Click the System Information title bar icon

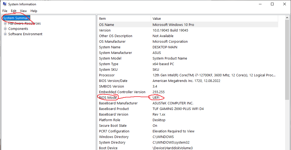(x=5, y=4)
